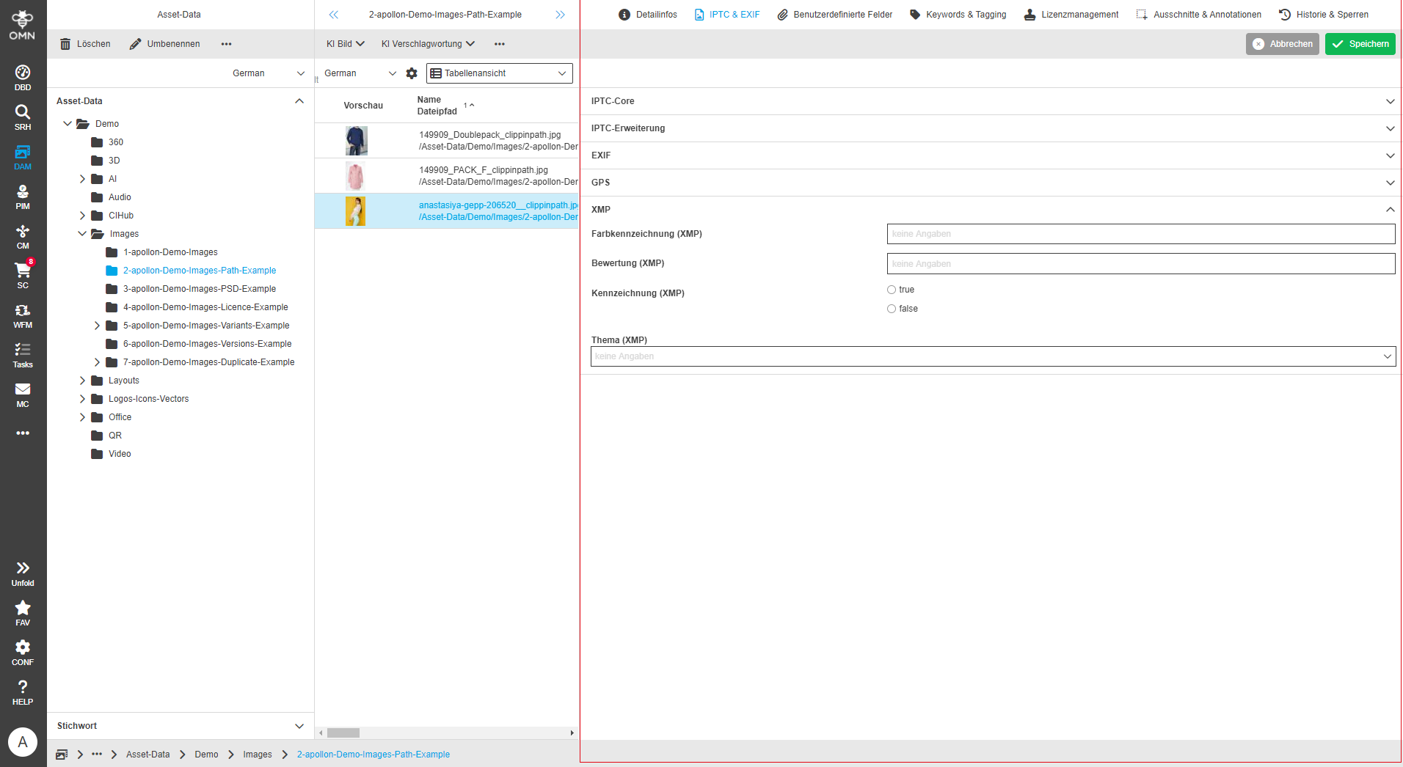The height and width of the screenshot is (767, 1403).
Task: Open the CM module
Action: pos(23,236)
